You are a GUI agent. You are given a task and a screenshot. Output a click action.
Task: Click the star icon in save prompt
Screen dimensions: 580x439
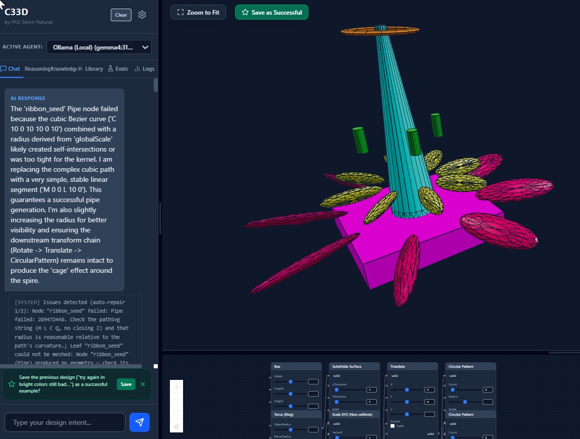pyautogui.click(x=12, y=384)
